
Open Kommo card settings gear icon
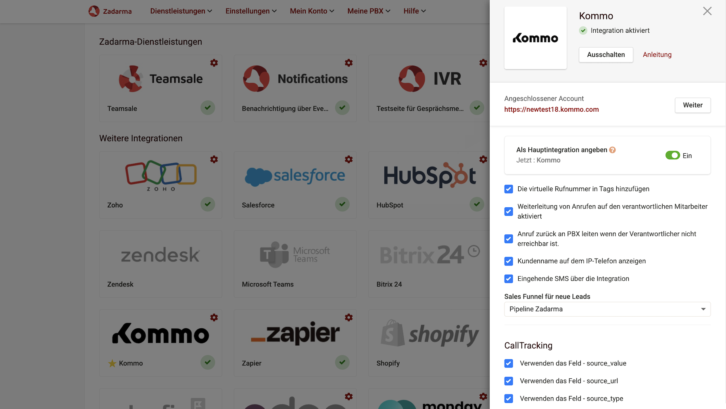[x=214, y=317]
